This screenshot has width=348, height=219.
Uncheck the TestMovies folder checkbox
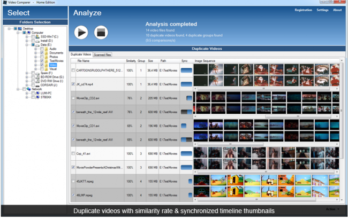42,61
